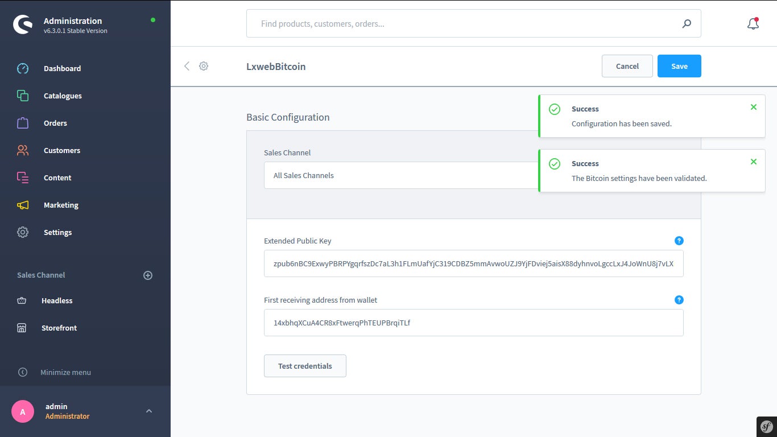Click the Orders bag icon
Screen dimensions: 777x437
23,123
